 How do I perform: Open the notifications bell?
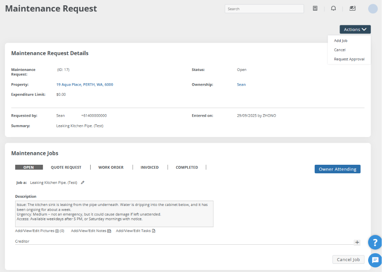tap(333, 9)
